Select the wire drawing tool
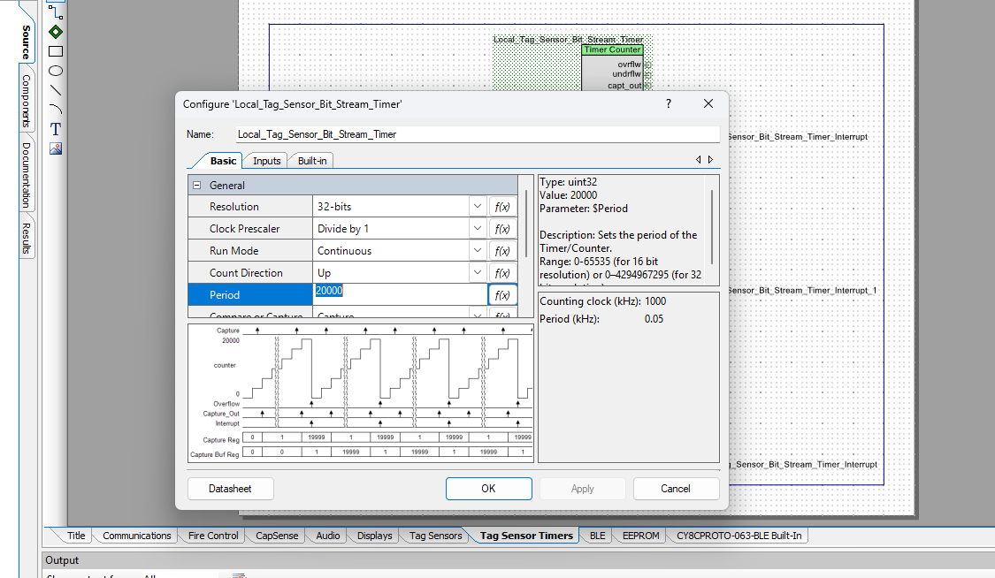The image size is (995, 578). coord(55,11)
